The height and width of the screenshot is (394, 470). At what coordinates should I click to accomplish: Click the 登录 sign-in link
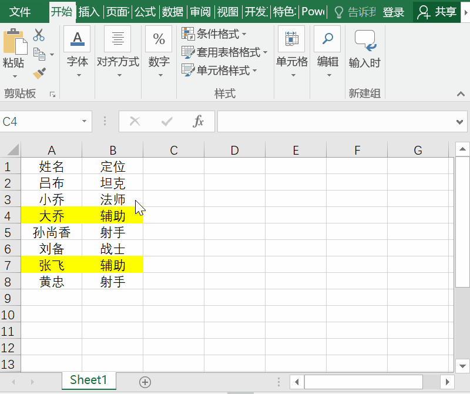pyautogui.click(x=393, y=12)
